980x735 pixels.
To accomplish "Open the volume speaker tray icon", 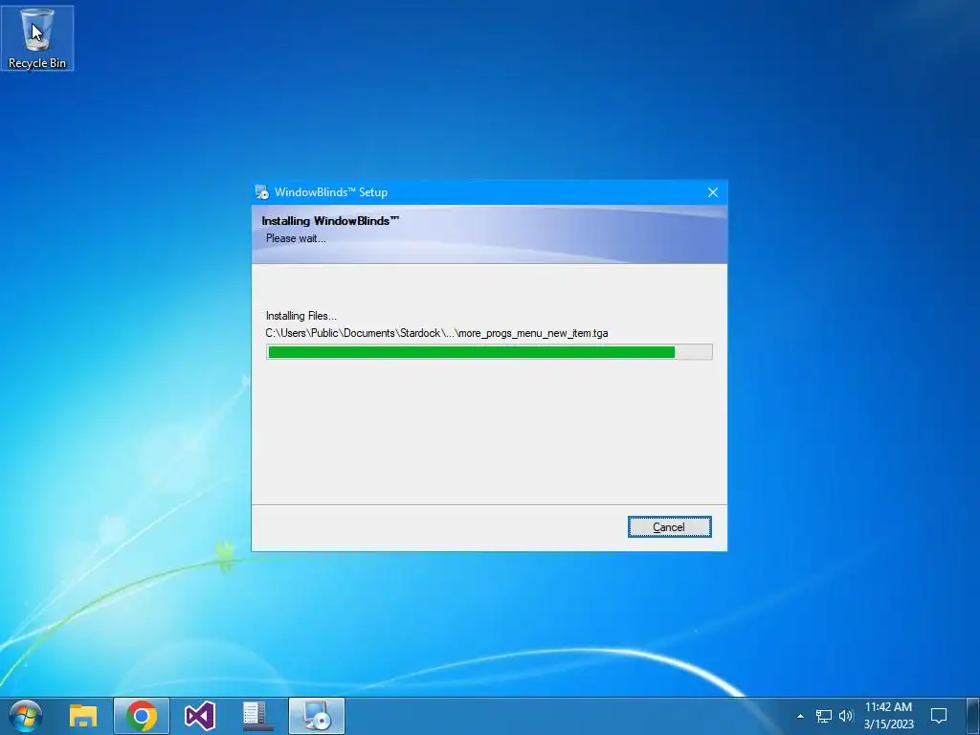I will [x=846, y=716].
